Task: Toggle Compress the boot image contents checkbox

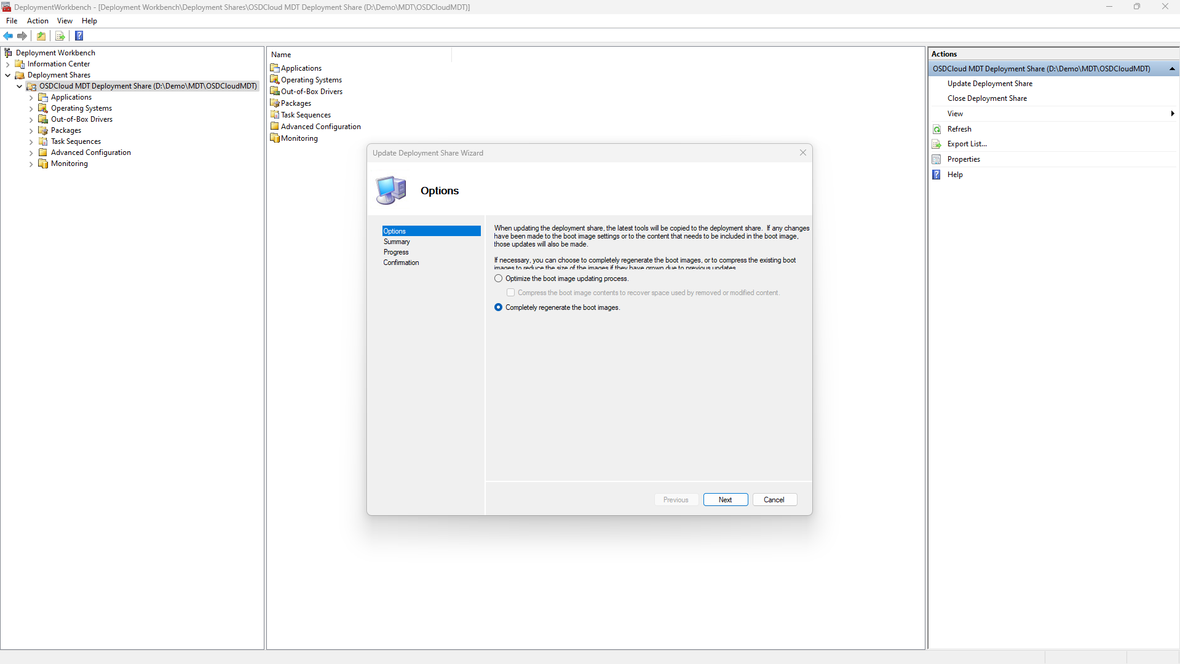Action: pyautogui.click(x=511, y=293)
